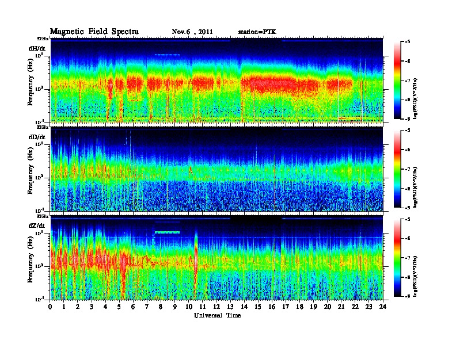Click hour 5 on the Universal Time axis
Viewport: 456px width, 352px height.
119,307
